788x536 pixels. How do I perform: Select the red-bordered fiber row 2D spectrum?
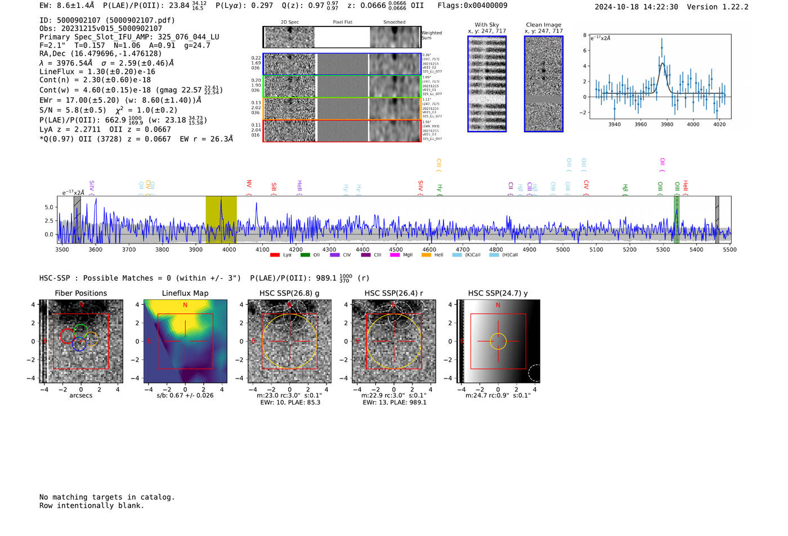[x=289, y=131]
